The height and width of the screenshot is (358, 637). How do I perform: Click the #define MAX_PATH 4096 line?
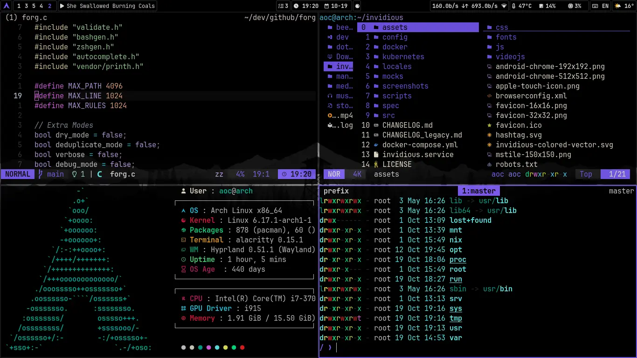coord(78,86)
